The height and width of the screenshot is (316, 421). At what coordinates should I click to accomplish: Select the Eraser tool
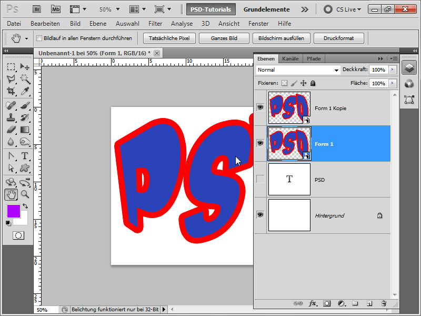pos(11,130)
